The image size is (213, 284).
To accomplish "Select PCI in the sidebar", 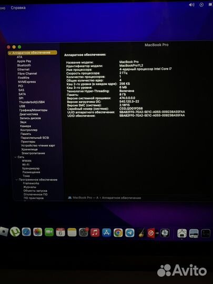I will click(x=21, y=86).
